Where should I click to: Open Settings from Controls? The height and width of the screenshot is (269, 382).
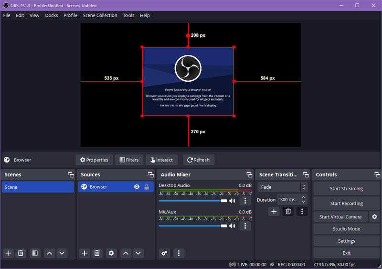(x=346, y=241)
